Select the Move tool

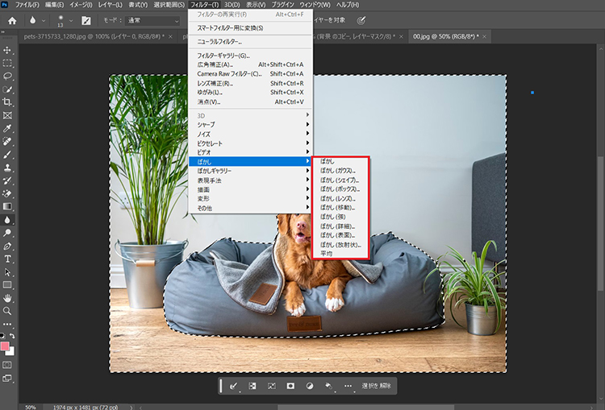(x=7, y=50)
